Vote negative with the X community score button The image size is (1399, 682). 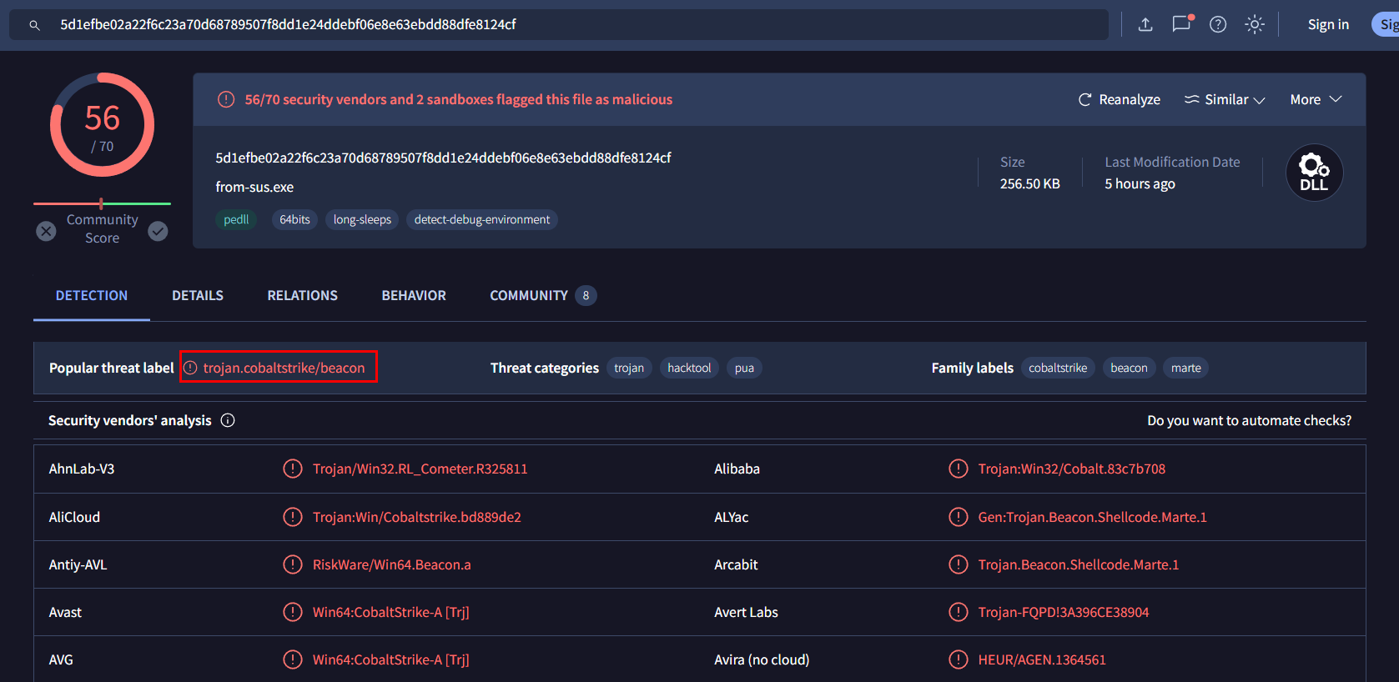(x=47, y=231)
